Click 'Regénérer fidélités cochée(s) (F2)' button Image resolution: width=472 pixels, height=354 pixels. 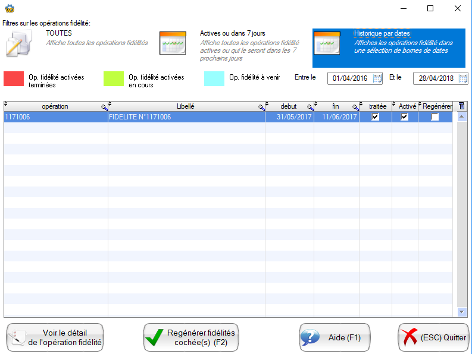point(190,337)
